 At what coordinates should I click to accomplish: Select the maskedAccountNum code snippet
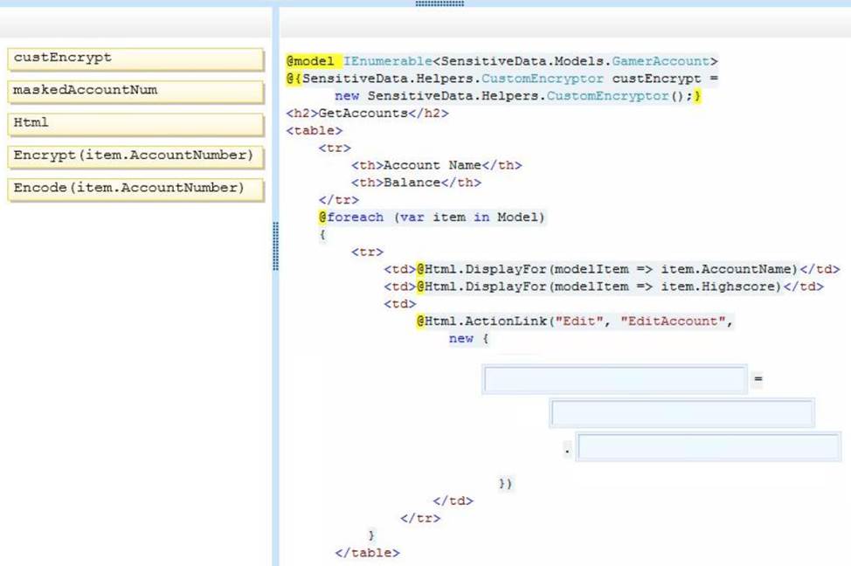click(x=135, y=92)
